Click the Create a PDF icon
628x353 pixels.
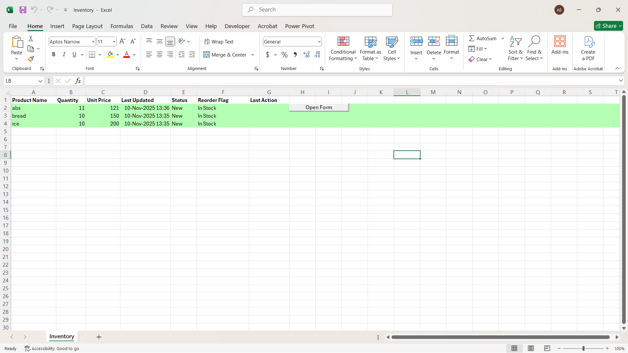point(588,49)
